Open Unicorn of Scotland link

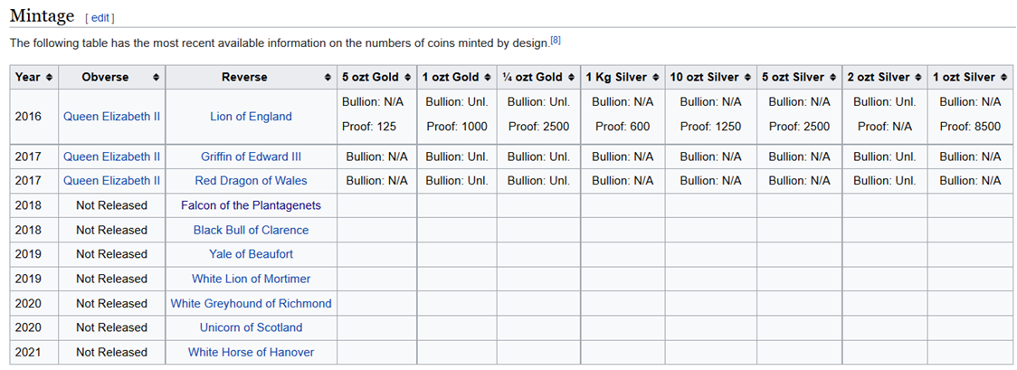pyautogui.click(x=251, y=327)
